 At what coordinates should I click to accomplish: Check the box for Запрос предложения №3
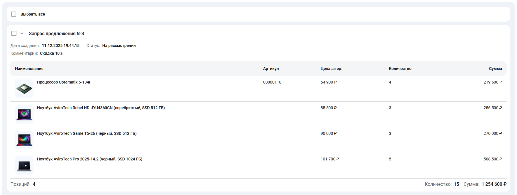[14, 33]
